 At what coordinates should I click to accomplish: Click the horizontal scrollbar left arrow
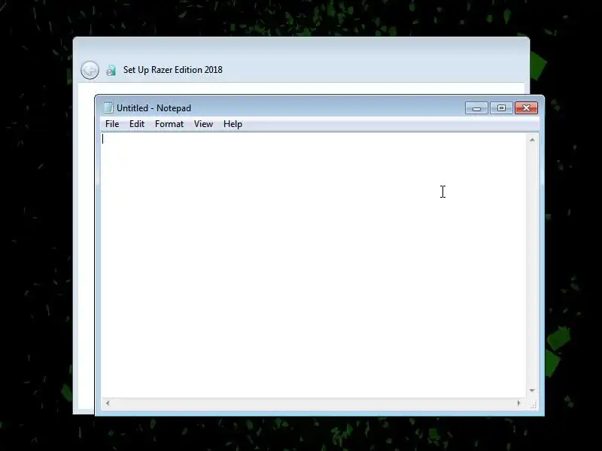click(x=108, y=403)
